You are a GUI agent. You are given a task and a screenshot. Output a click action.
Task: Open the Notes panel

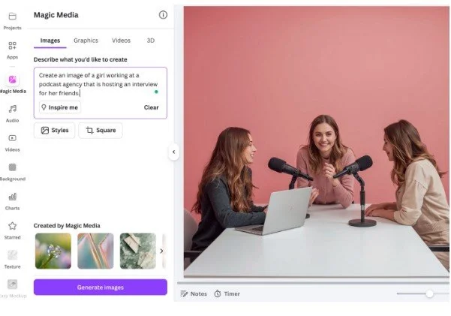click(194, 293)
